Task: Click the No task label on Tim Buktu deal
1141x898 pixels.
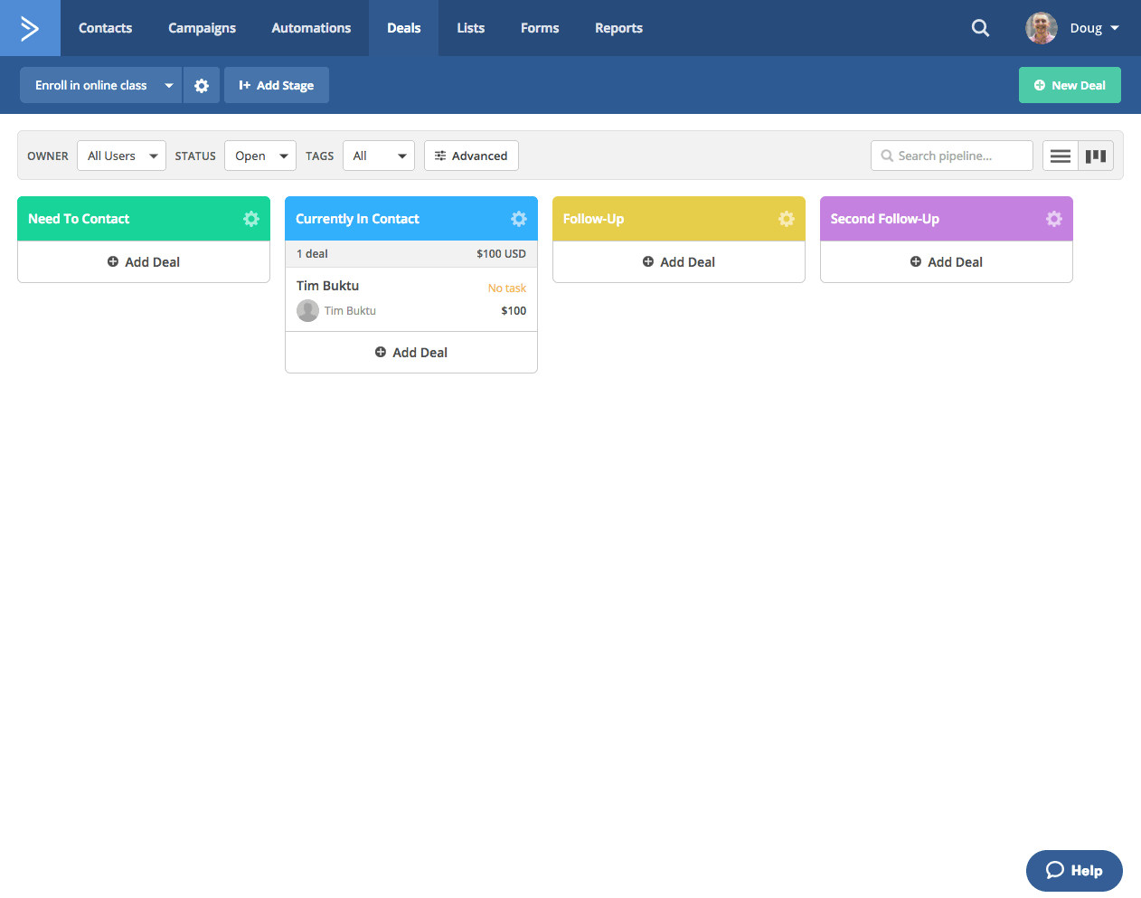Action: click(x=507, y=288)
